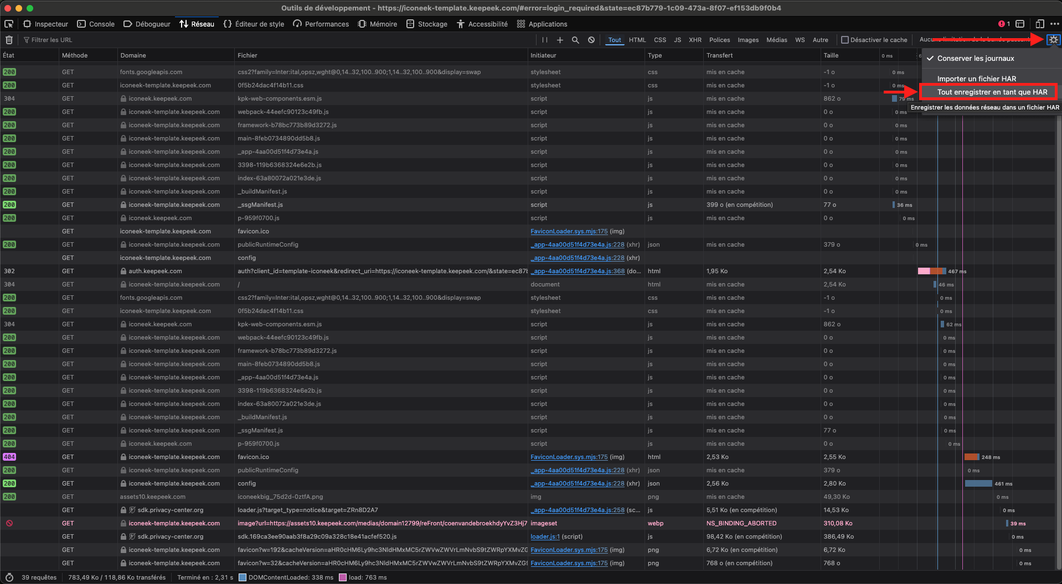Image resolution: width=1062 pixels, height=584 pixels.
Task: Uncheck Conserver les journaux option
Action: coord(976,59)
